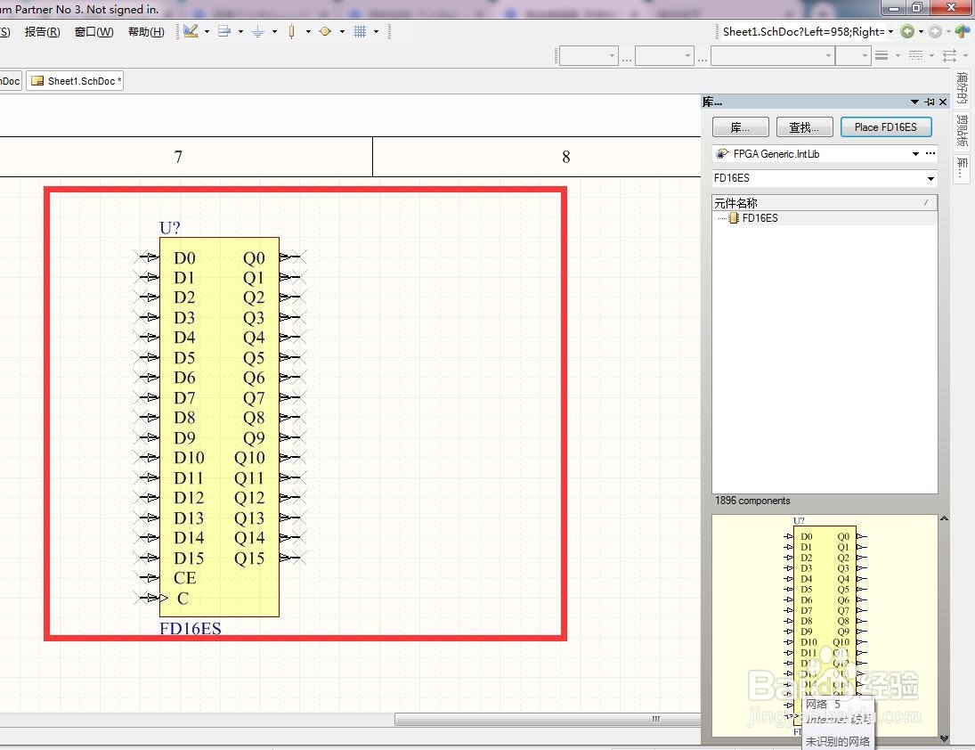
Task: Select the FD16ES component body on sheet
Action: pos(219,427)
